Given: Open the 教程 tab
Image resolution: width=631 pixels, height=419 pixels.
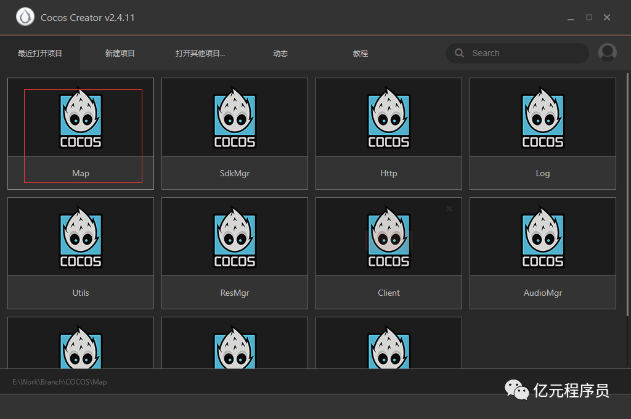Looking at the screenshot, I should (x=360, y=53).
